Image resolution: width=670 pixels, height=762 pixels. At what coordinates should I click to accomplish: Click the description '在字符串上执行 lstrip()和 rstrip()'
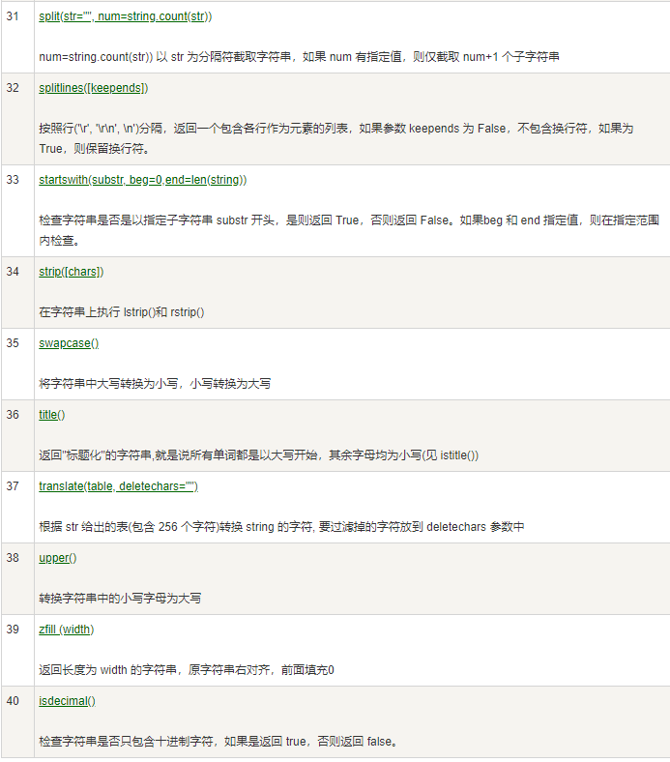122,312
